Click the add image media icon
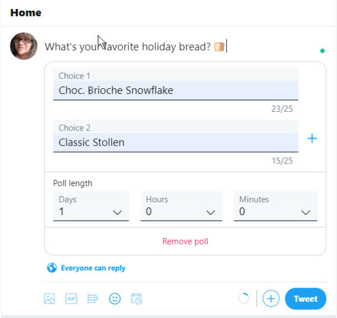 pyautogui.click(x=49, y=299)
